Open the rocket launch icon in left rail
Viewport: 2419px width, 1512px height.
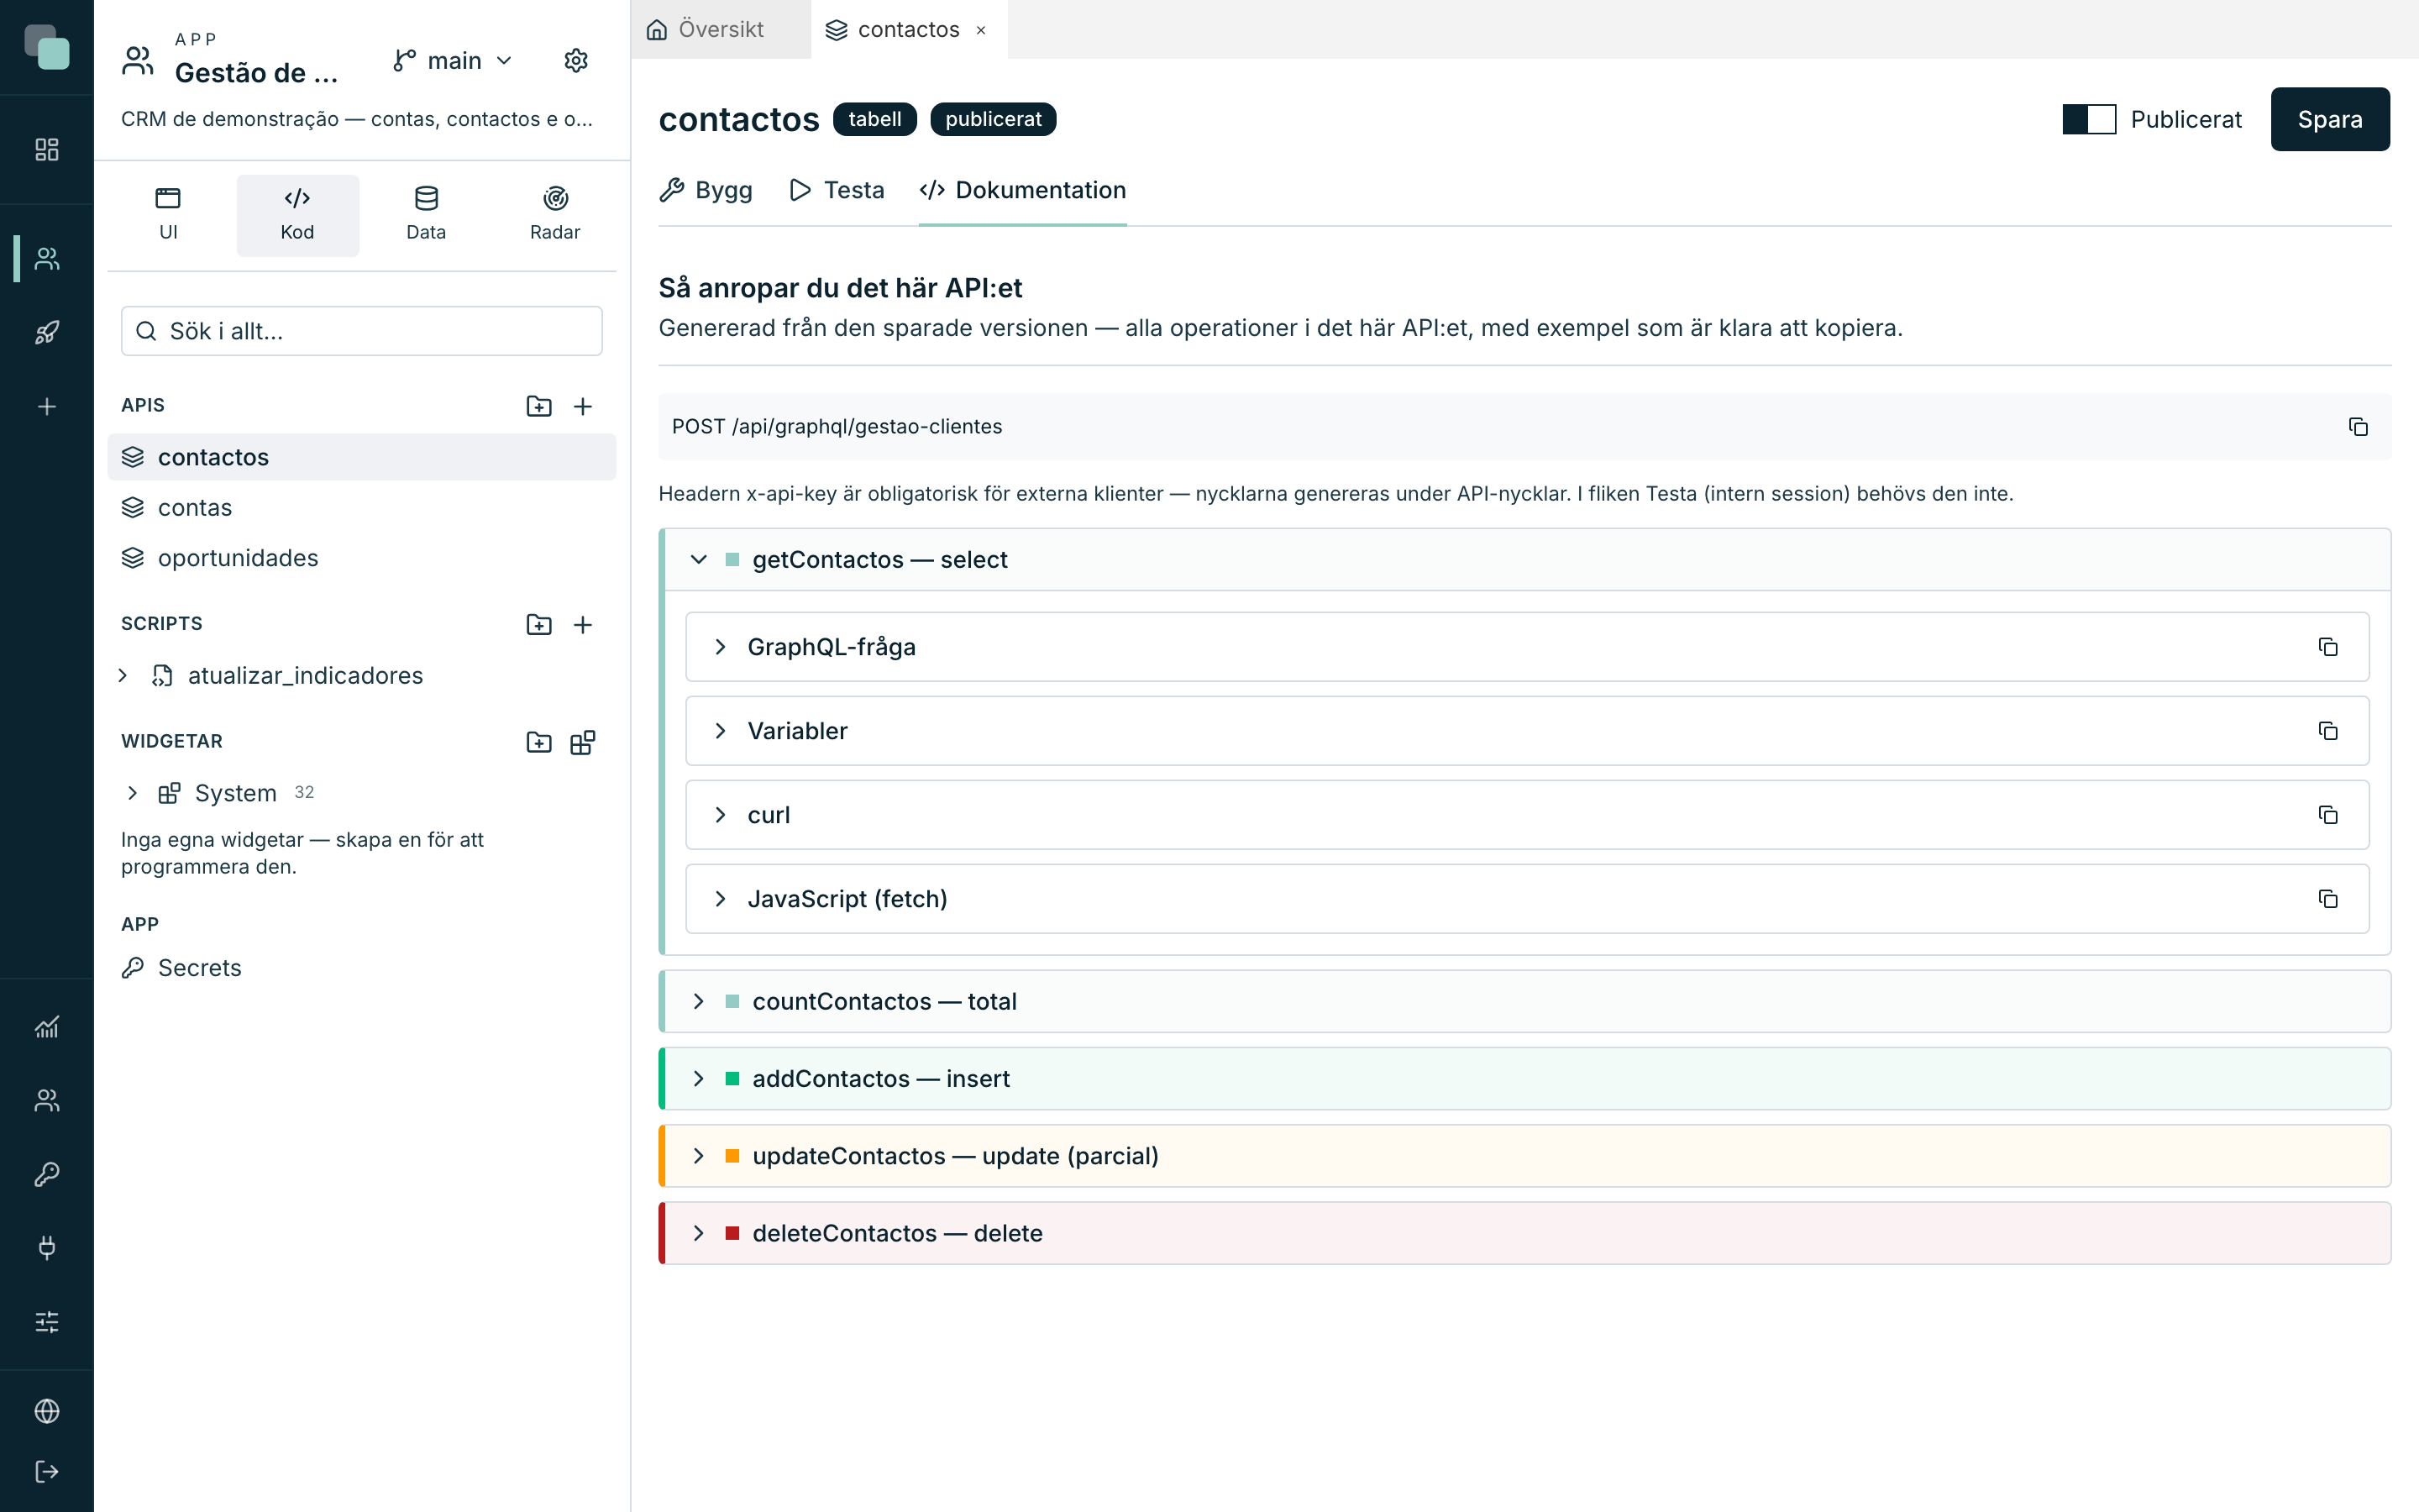47,333
